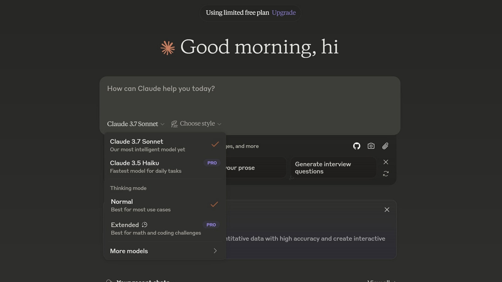Screen dimensions: 502x282
Task: Open the Claude 3.7 Sonnet model dropdown
Action: pyautogui.click(x=136, y=124)
